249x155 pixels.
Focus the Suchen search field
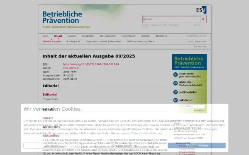click(171, 19)
